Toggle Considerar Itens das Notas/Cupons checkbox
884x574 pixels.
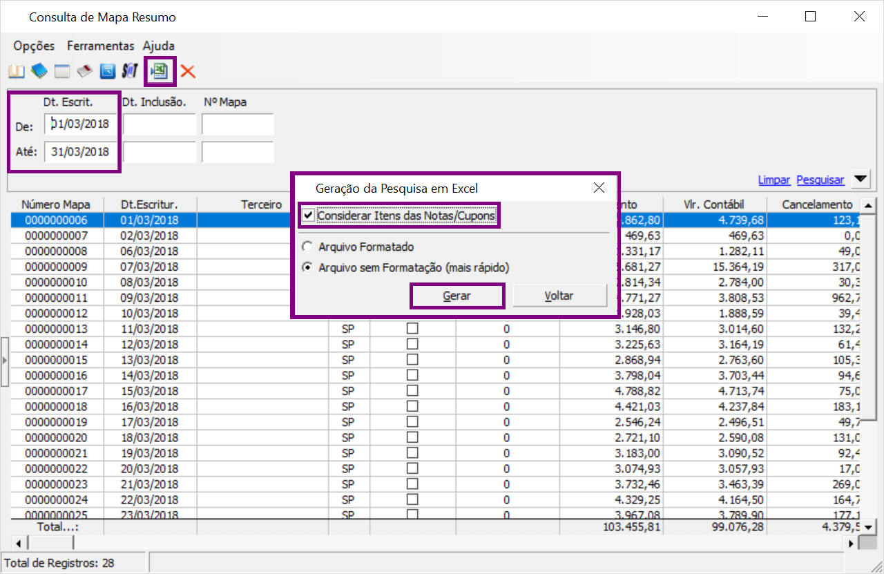[x=309, y=216]
